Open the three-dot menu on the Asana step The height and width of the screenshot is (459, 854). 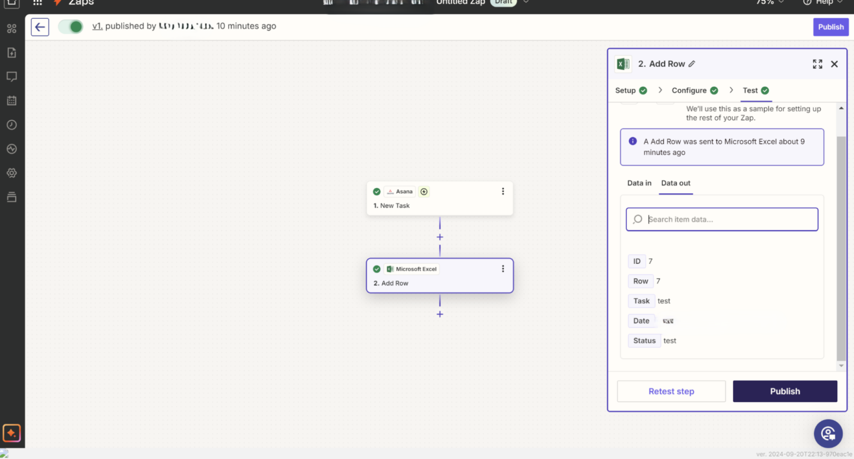(503, 191)
